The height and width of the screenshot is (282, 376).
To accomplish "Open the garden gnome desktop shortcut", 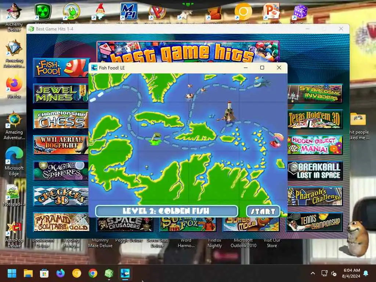I will pos(100,11).
